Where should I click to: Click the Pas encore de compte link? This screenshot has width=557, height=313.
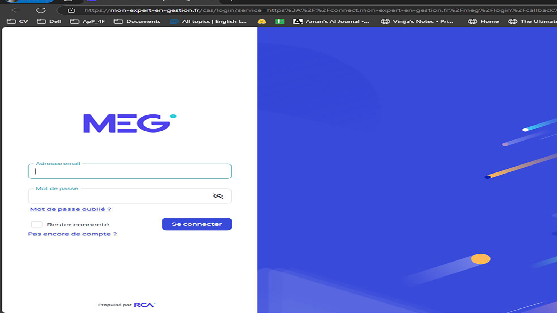click(x=72, y=234)
